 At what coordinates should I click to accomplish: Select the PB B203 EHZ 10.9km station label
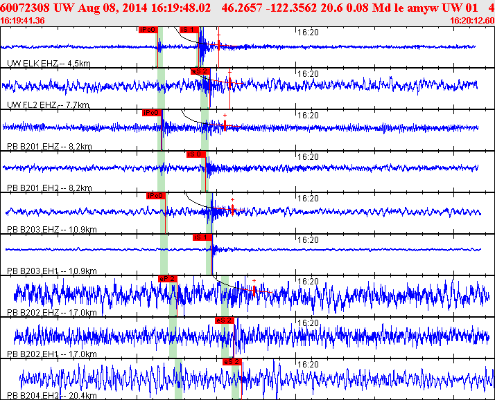coord(52,229)
